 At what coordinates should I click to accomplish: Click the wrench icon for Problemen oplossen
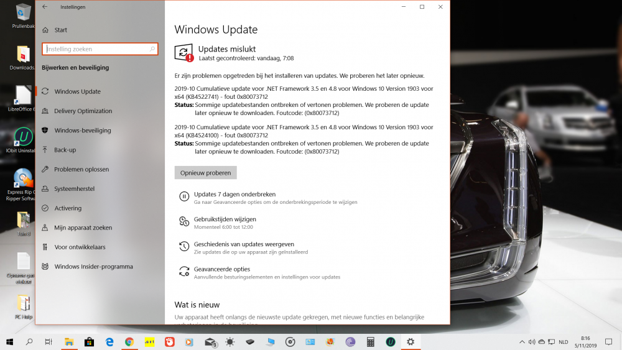coord(45,169)
